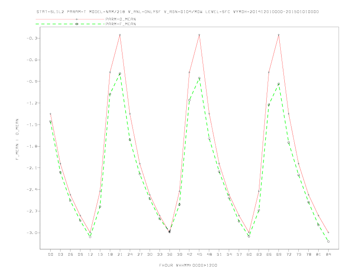Click the 75 forecast hour tick label
The image size is (358, 277).
[x=299, y=254]
